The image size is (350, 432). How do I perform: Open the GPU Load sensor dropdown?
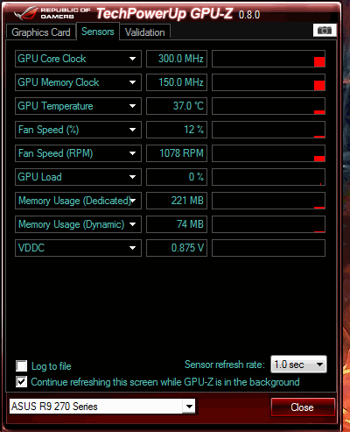(132, 177)
